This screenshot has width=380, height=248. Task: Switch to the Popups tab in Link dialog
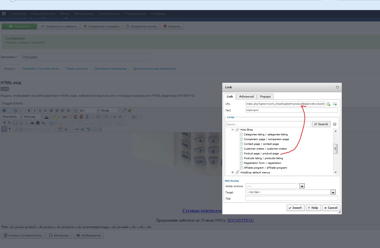coord(265,96)
